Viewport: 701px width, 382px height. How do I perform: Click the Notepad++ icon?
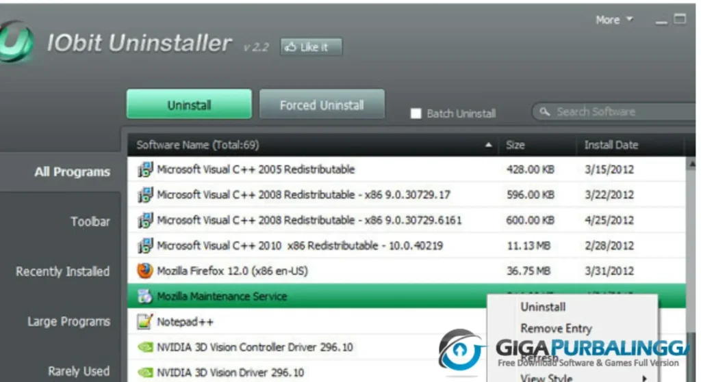point(145,322)
